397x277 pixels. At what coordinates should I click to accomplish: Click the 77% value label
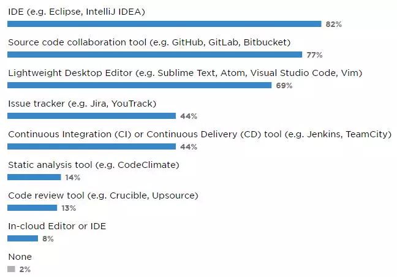tap(314, 55)
